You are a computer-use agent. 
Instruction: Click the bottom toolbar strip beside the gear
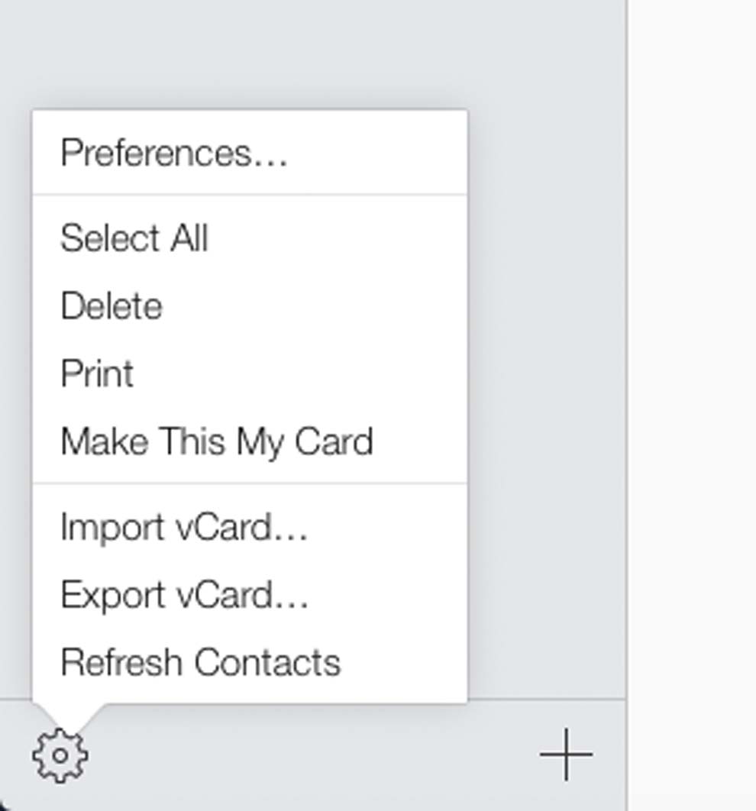point(310,755)
